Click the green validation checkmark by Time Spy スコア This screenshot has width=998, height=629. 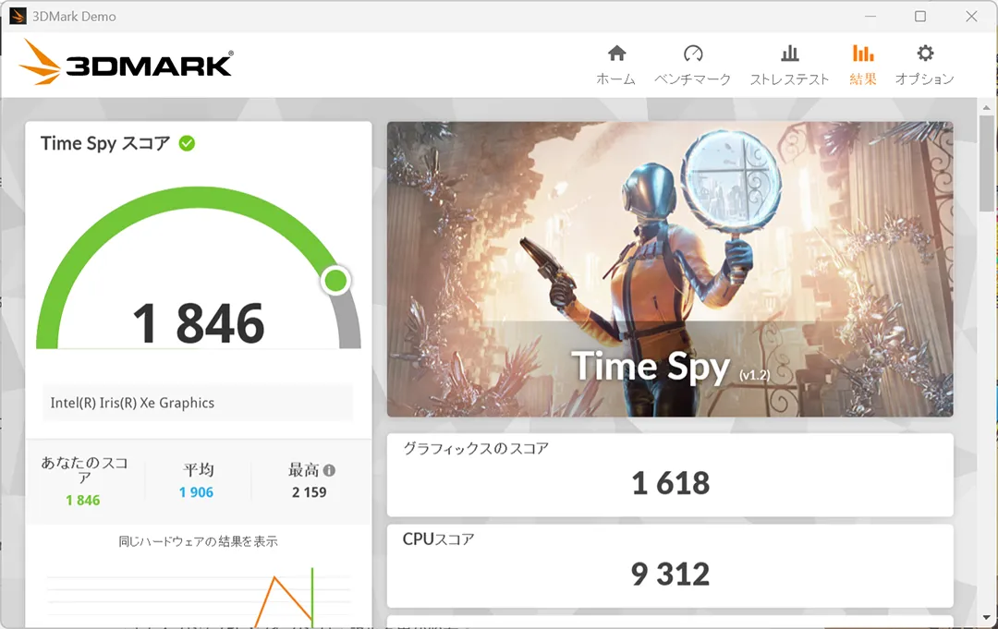pyautogui.click(x=187, y=144)
